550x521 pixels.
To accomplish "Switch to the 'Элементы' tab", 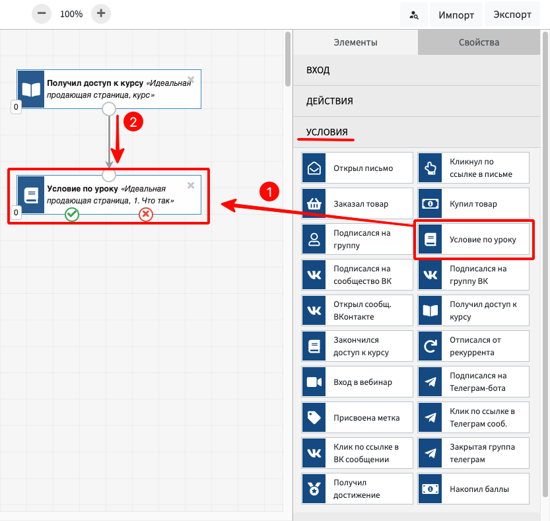I will (x=355, y=42).
